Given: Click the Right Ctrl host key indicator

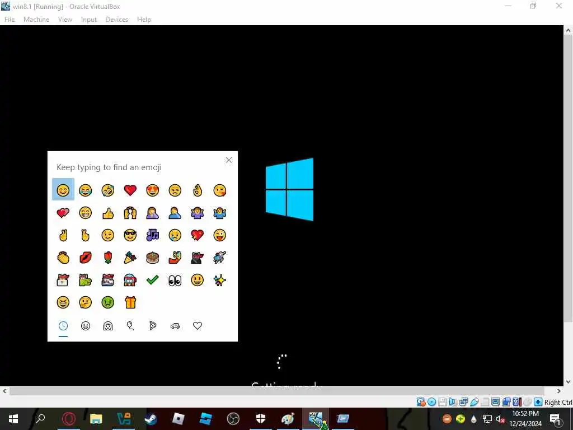Looking at the screenshot, I should [558, 402].
